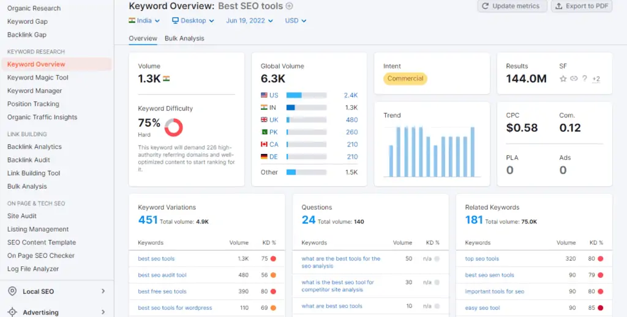Open the 'best seo audit tool' keyword link
The height and width of the screenshot is (317, 627).
coord(162,275)
